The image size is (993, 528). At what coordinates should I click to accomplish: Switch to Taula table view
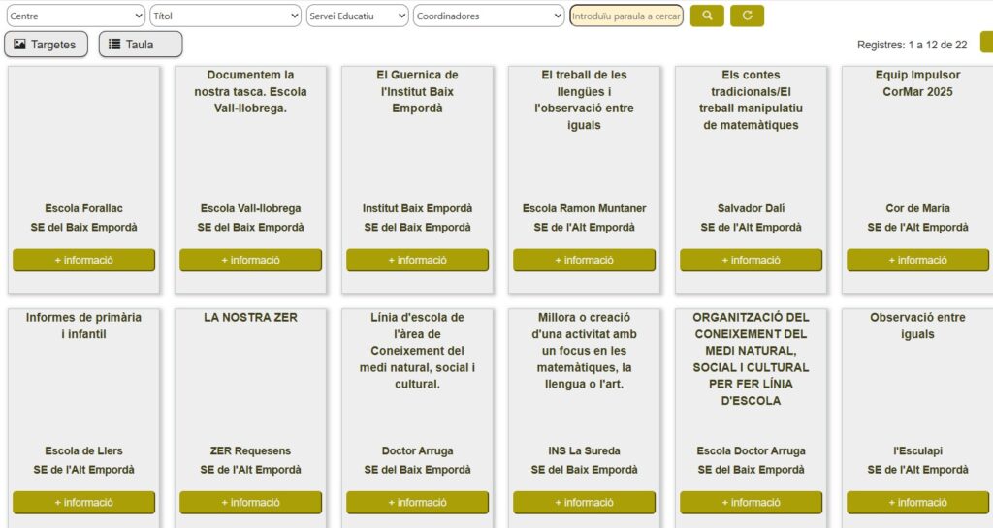pyautogui.click(x=140, y=44)
